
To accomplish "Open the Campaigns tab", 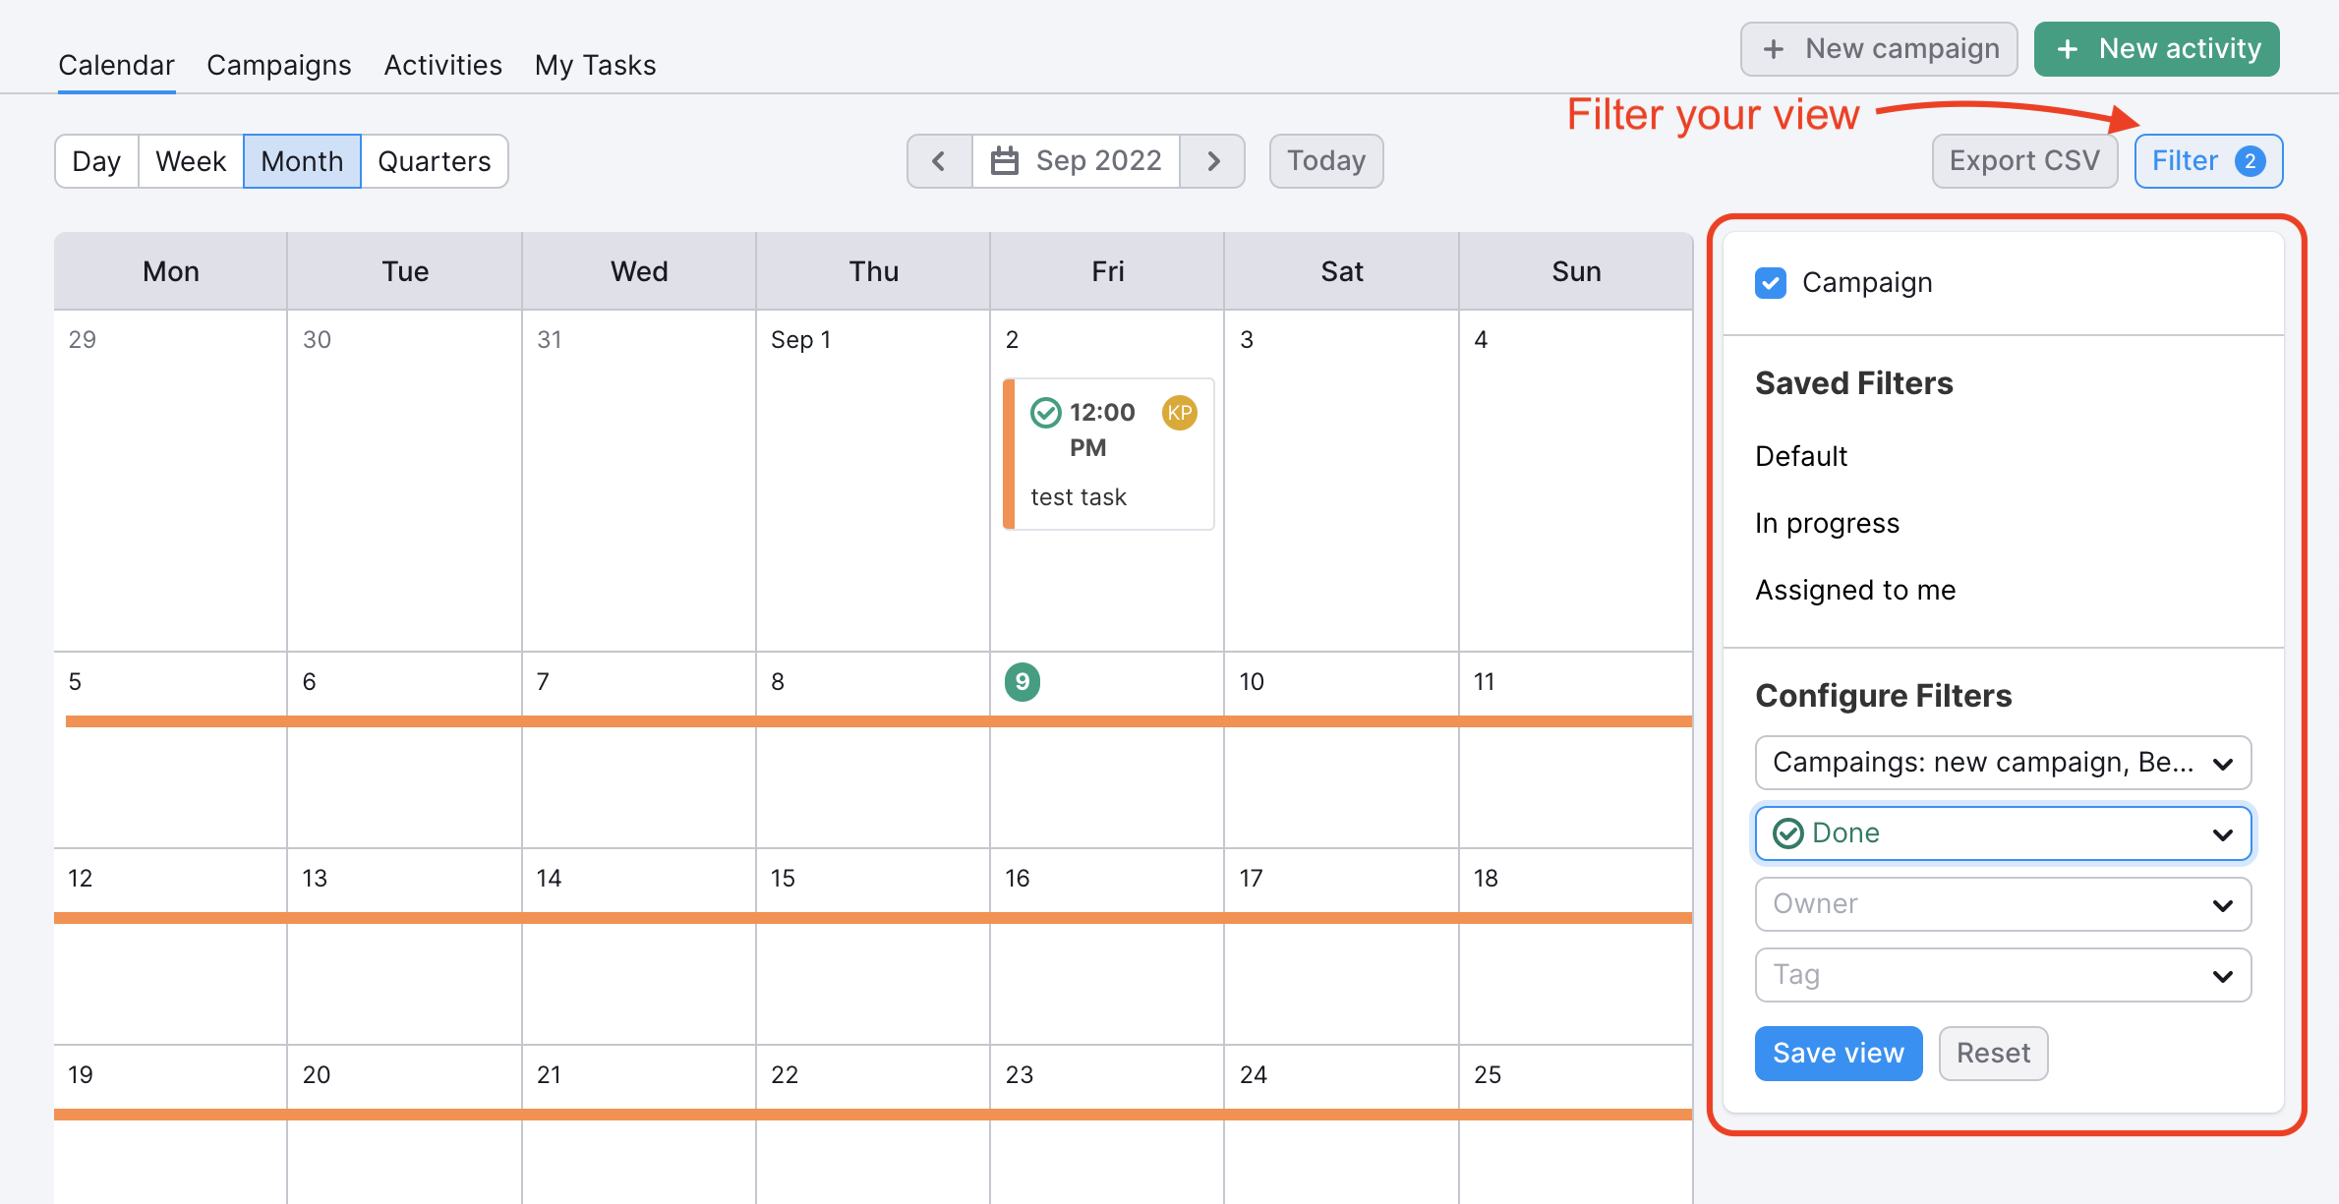I will pyautogui.click(x=279, y=65).
